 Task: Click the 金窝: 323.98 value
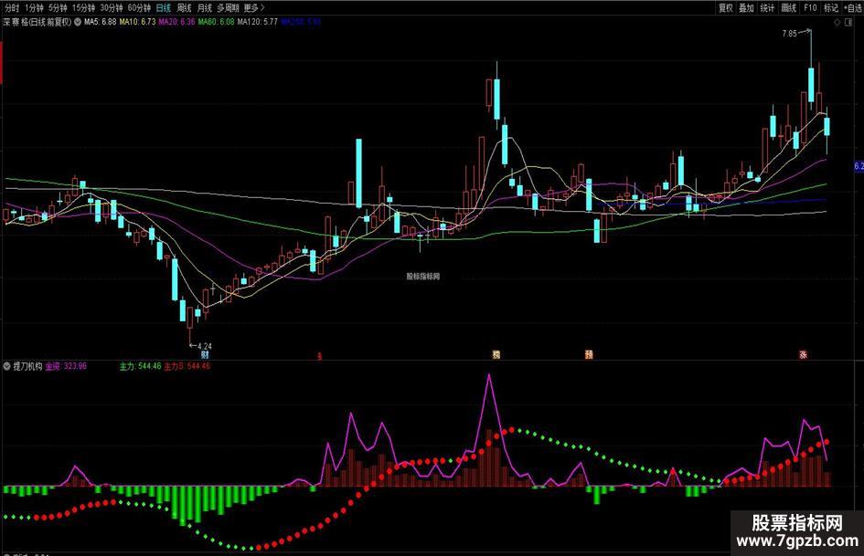pyautogui.click(x=66, y=366)
